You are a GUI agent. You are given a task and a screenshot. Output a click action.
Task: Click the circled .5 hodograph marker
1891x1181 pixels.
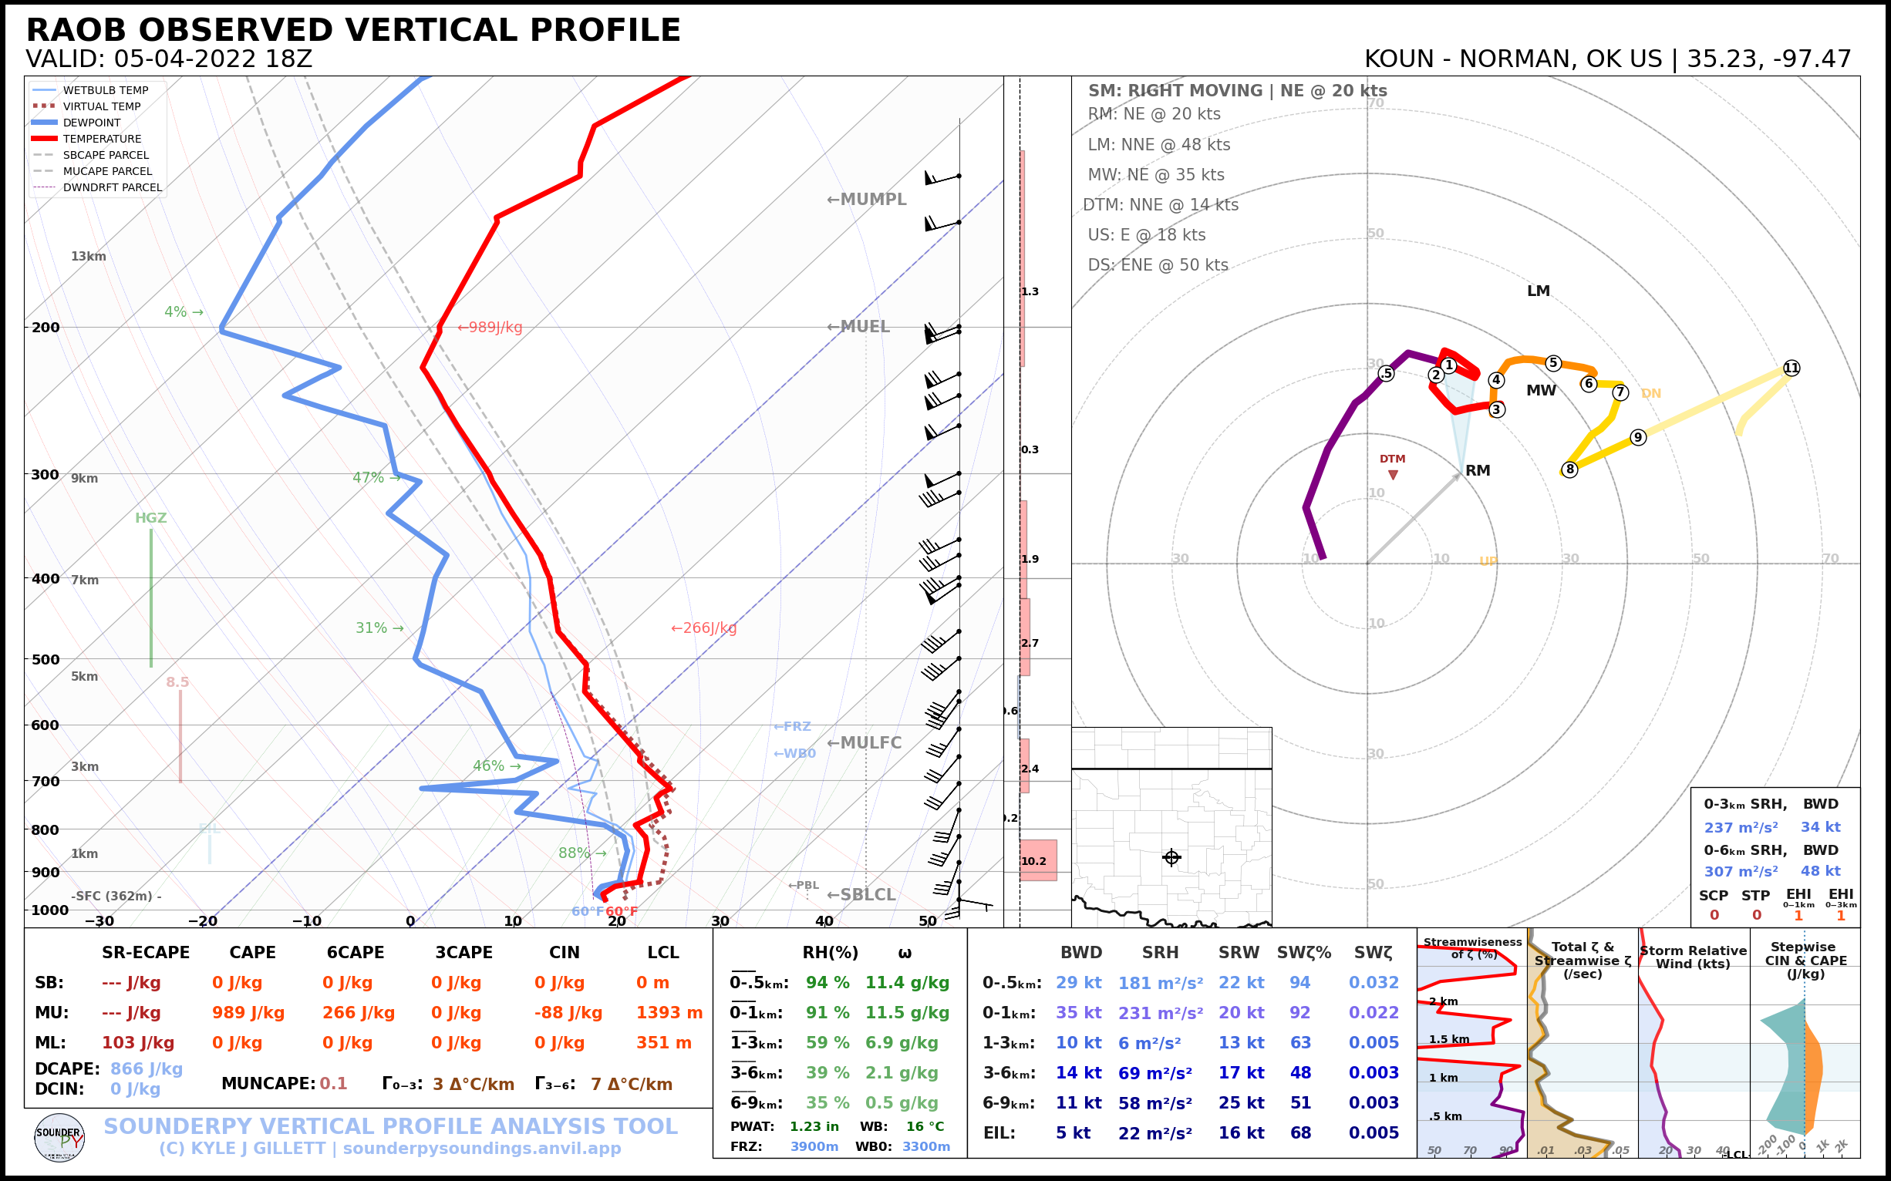click(1386, 373)
